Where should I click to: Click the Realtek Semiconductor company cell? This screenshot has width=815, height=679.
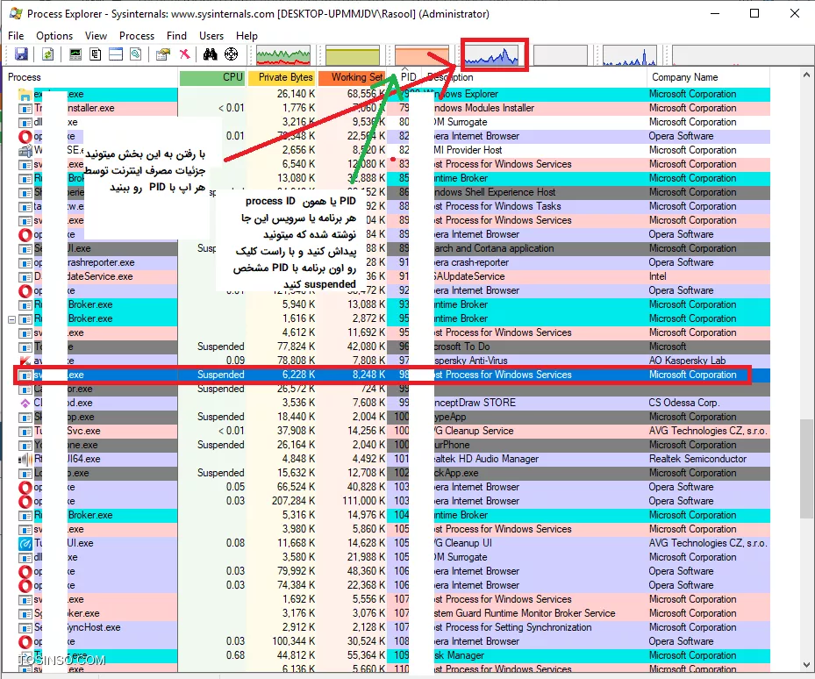(x=697, y=459)
